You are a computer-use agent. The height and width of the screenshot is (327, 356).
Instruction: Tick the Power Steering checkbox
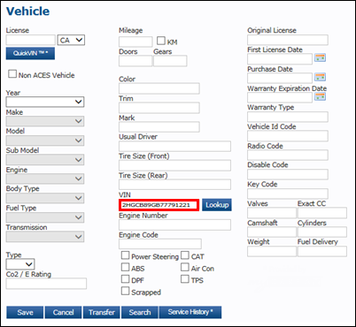[125, 255]
